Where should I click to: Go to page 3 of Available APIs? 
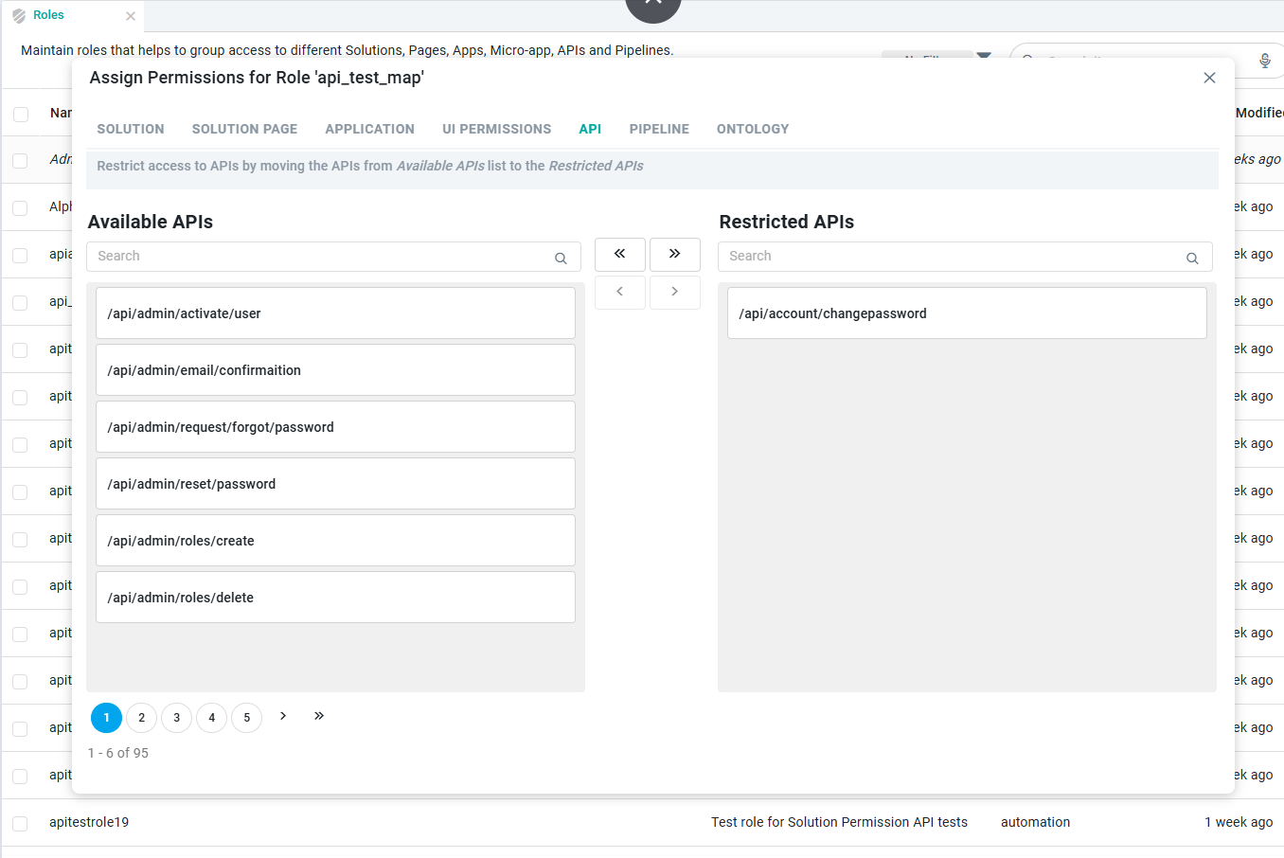pos(177,718)
